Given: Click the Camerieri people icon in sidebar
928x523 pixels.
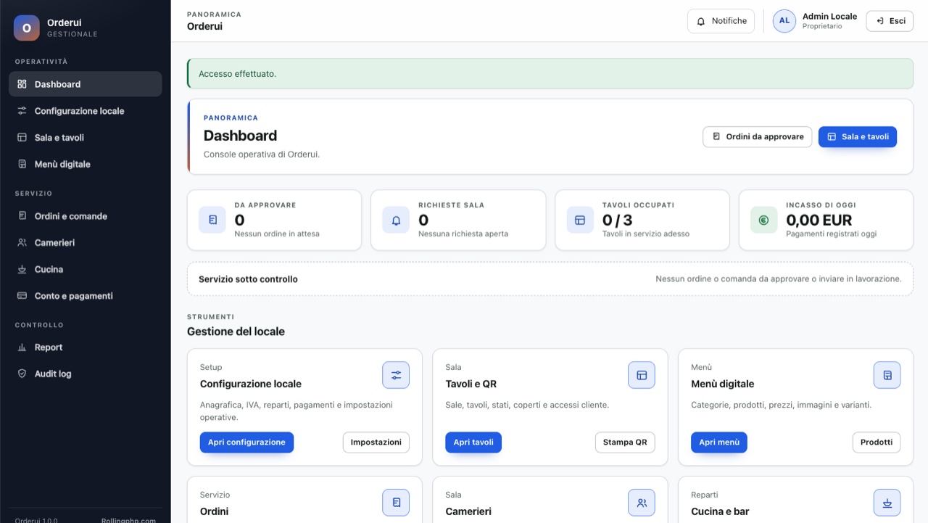Looking at the screenshot, I should [22, 243].
